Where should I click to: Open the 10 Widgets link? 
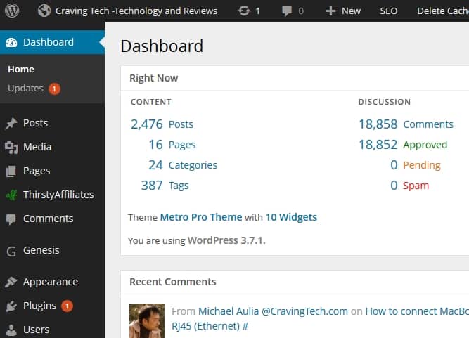tap(291, 217)
